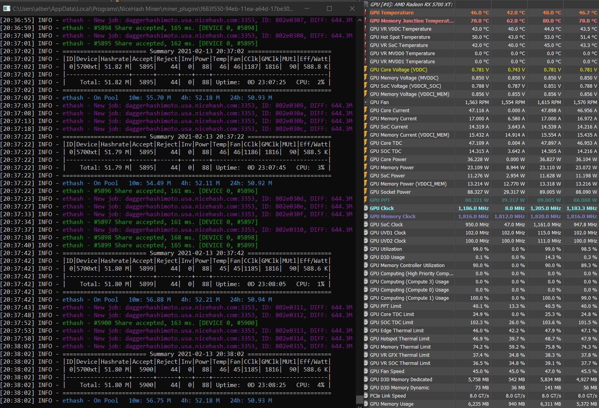The height and width of the screenshot is (408, 599).
Task: Click the New job ID 802e0315 console line
Action: coord(176,346)
